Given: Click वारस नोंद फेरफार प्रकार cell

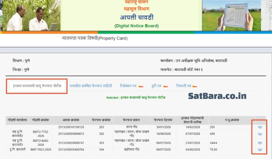Looking at the screenshot, I should click(132, 127).
